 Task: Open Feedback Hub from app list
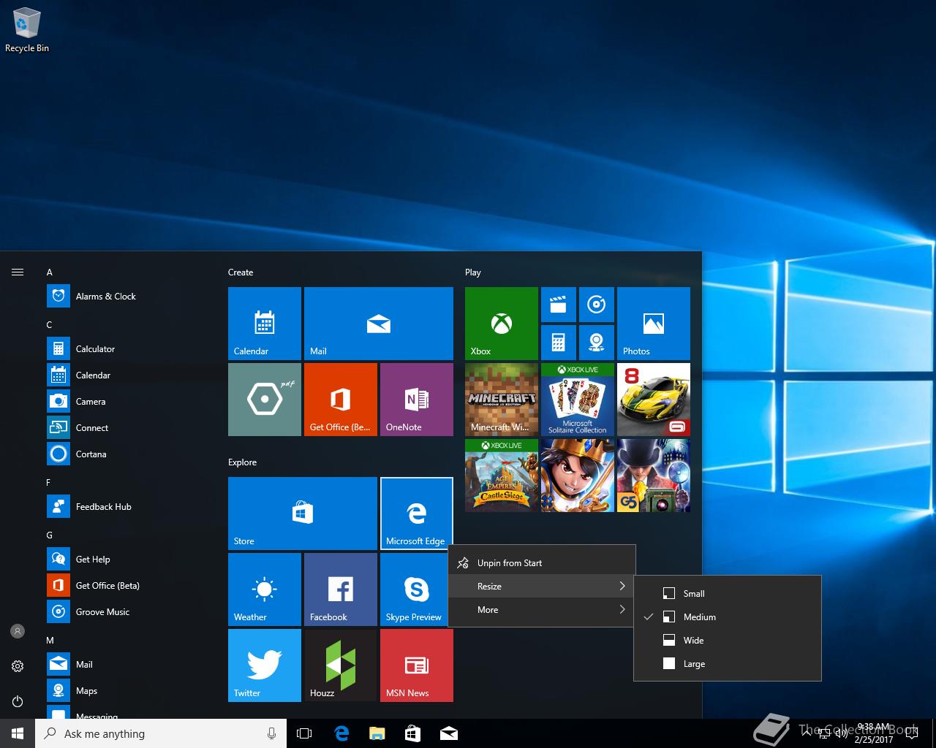[x=130, y=507]
